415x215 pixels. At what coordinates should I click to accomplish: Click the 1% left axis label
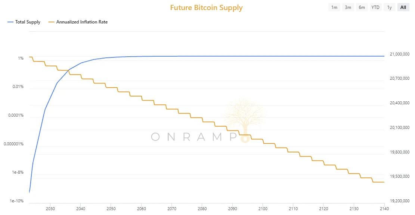coord(20,59)
